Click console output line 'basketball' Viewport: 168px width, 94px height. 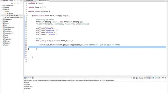point(29,86)
